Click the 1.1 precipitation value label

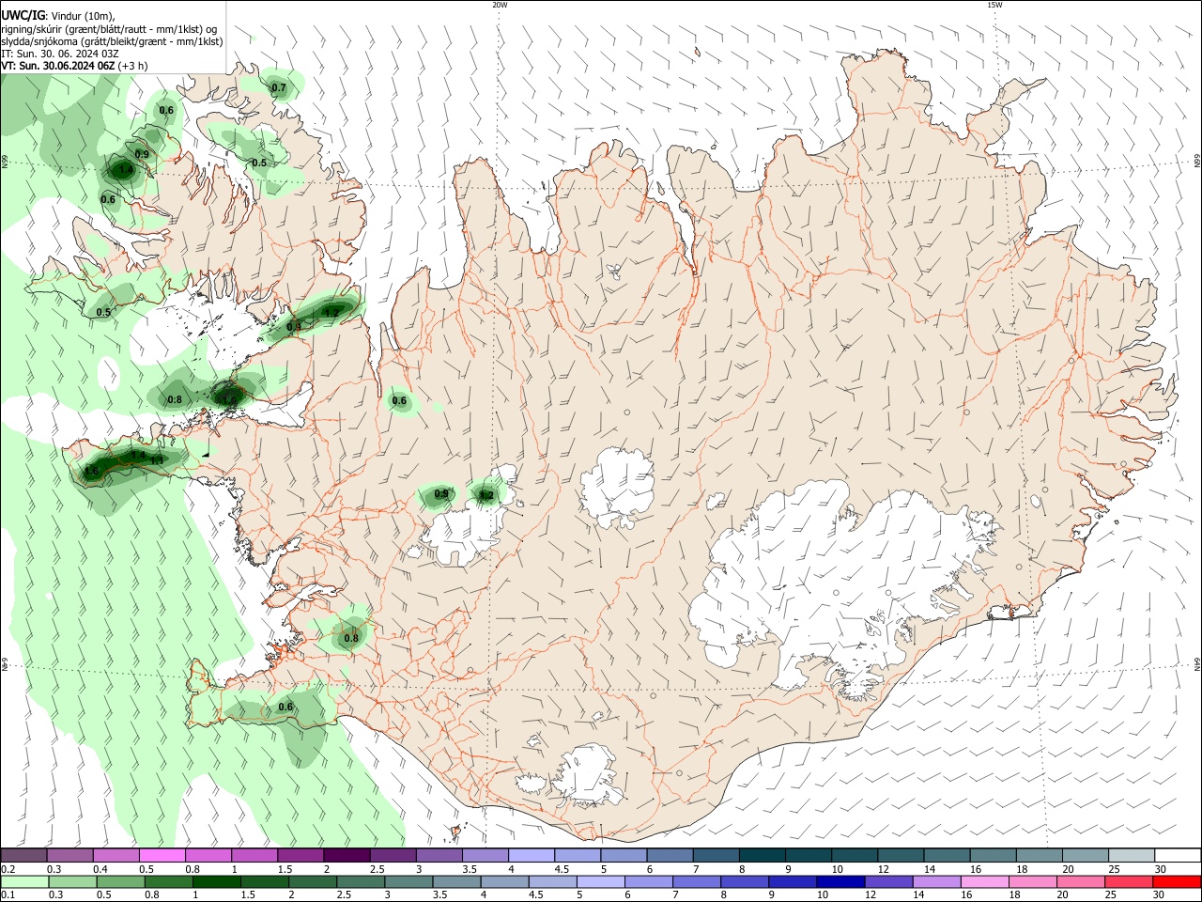coord(156,460)
